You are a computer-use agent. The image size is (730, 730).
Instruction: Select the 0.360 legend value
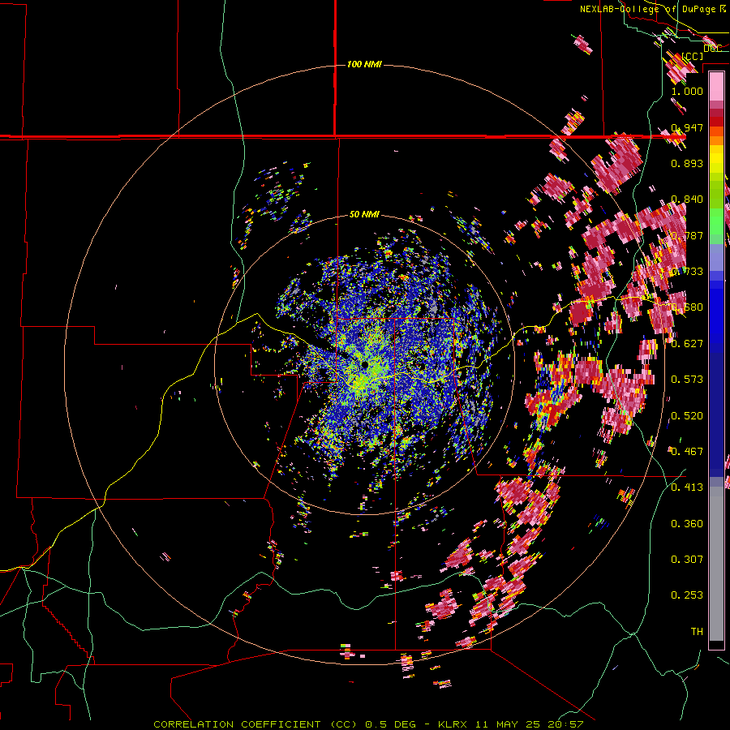point(687,523)
